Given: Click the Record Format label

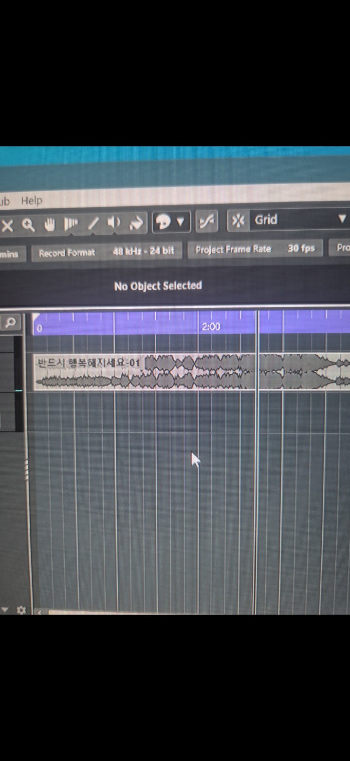Looking at the screenshot, I should pos(67,253).
